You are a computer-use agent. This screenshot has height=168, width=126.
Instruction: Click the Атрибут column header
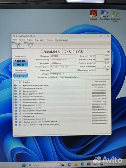point(26,82)
